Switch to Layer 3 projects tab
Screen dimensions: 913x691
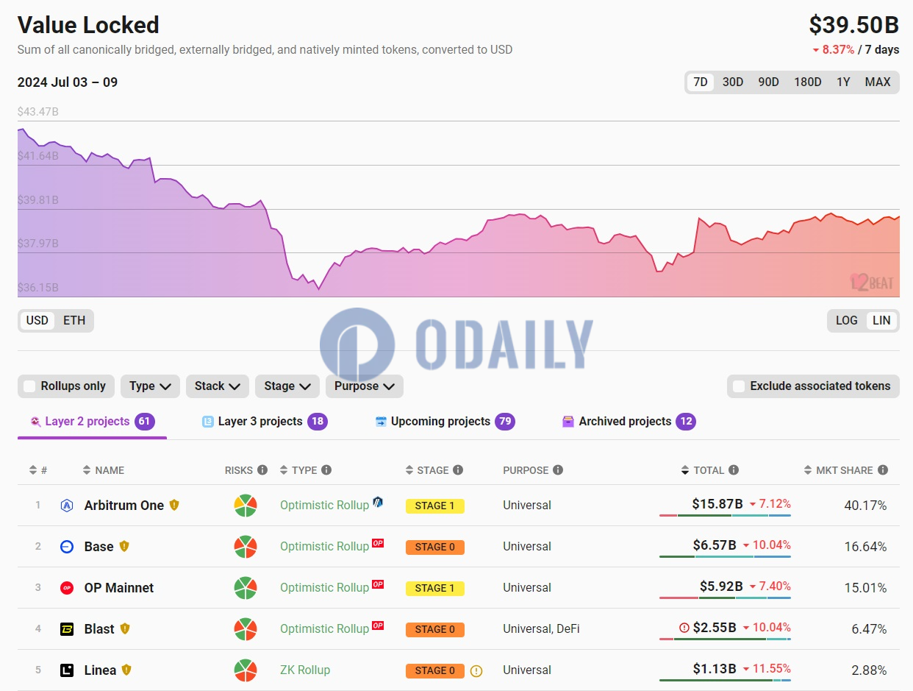point(260,422)
